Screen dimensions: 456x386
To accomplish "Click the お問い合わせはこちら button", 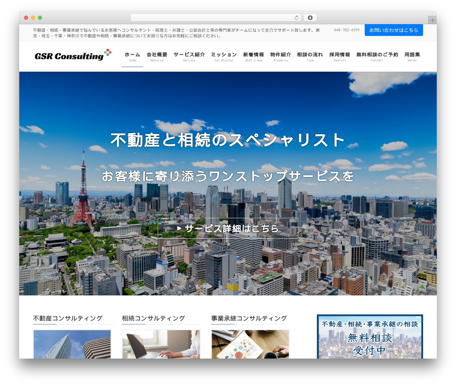I will pyautogui.click(x=394, y=30).
